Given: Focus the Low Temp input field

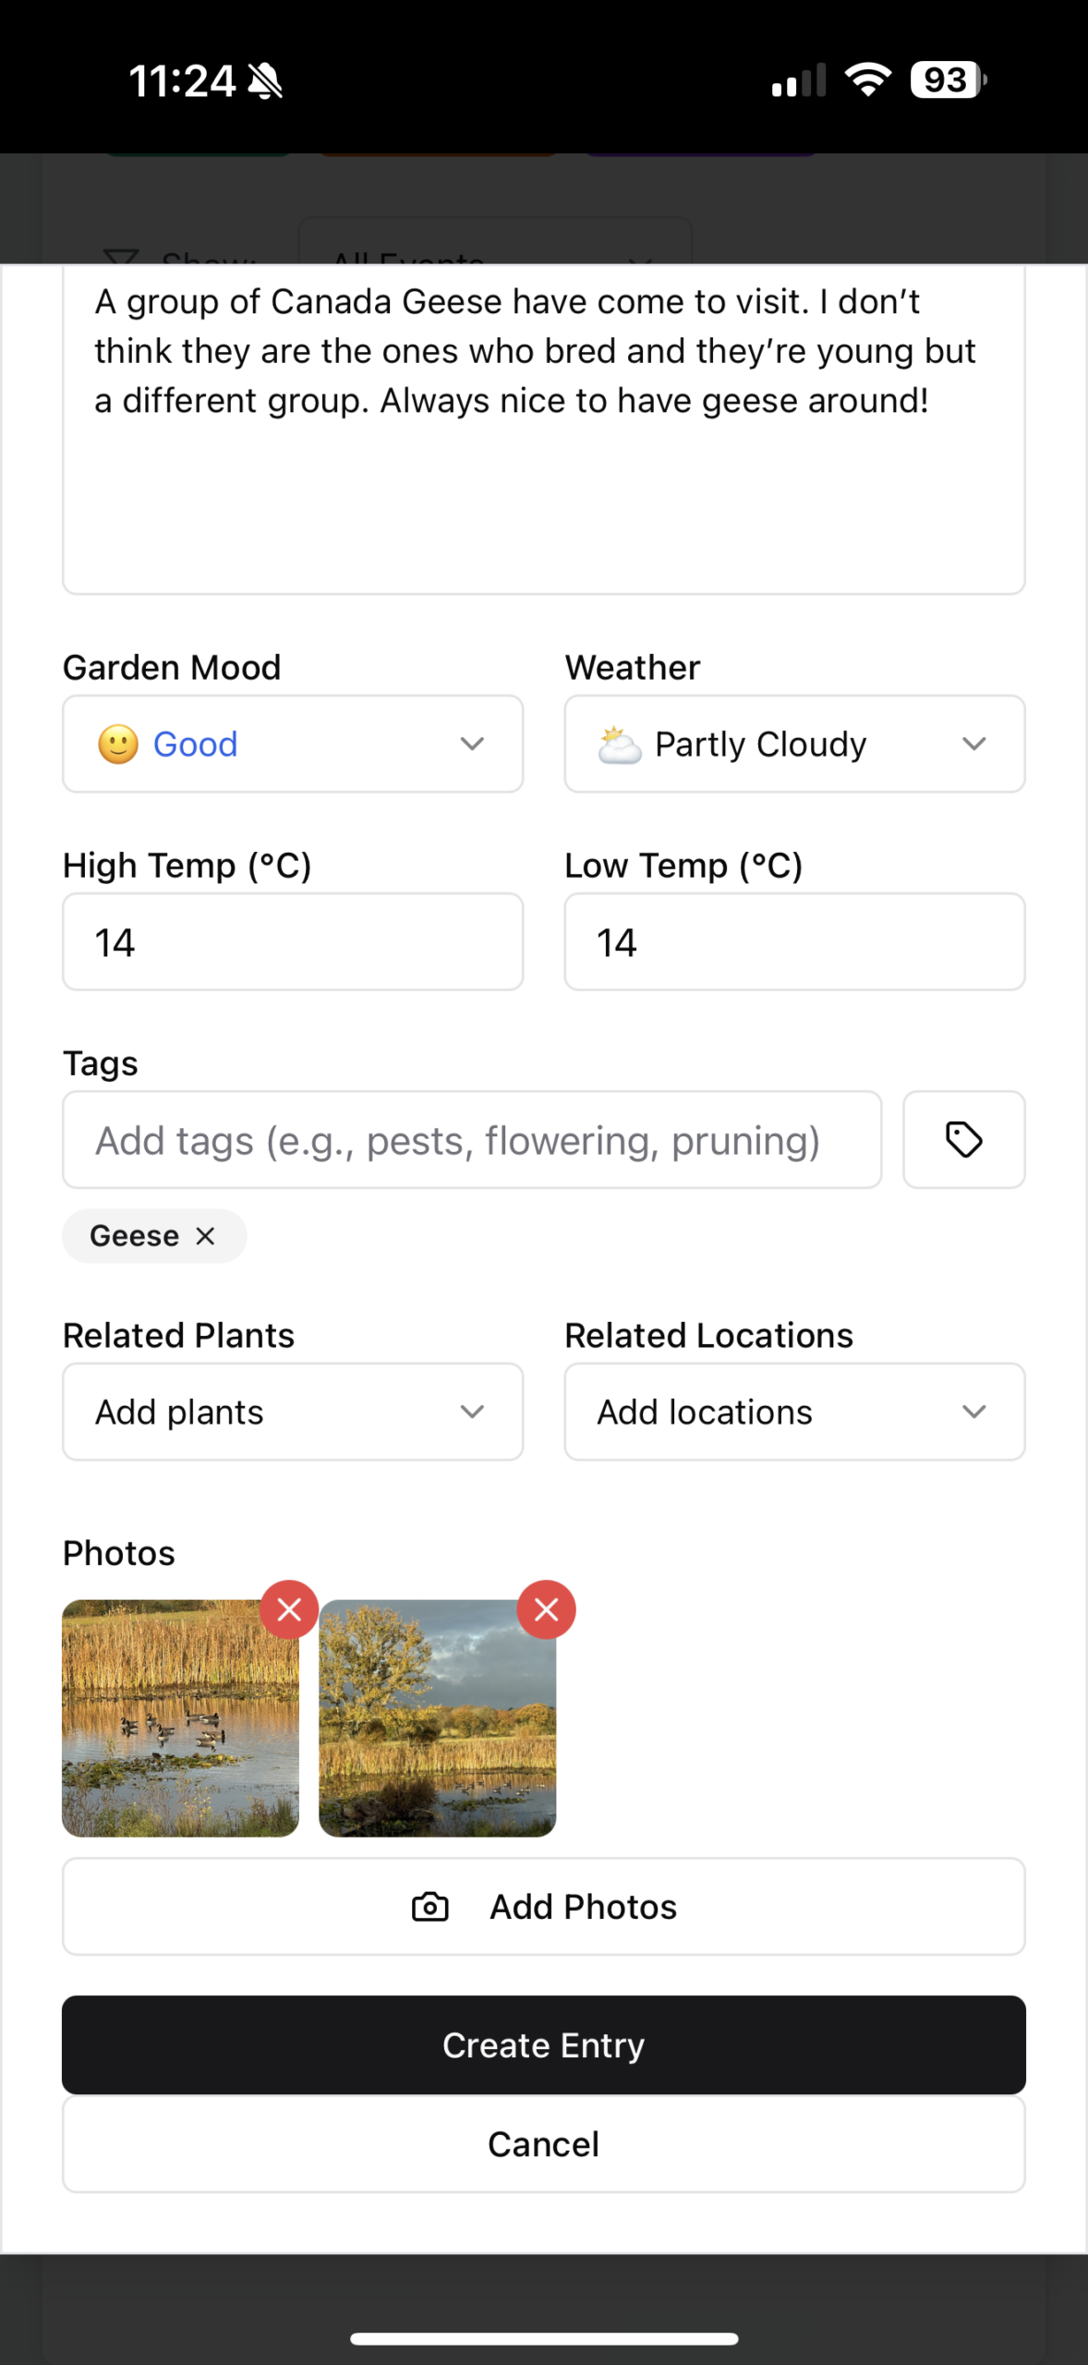Looking at the screenshot, I should click(x=794, y=942).
